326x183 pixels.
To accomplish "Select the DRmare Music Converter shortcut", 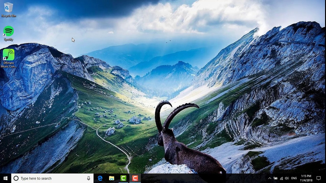I will [8, 58].
